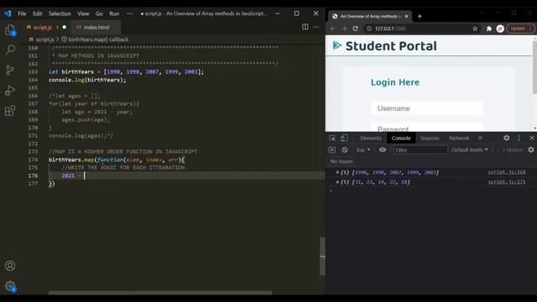
Task: Click the Student Portal logo icon
Action: click(337, 45)
